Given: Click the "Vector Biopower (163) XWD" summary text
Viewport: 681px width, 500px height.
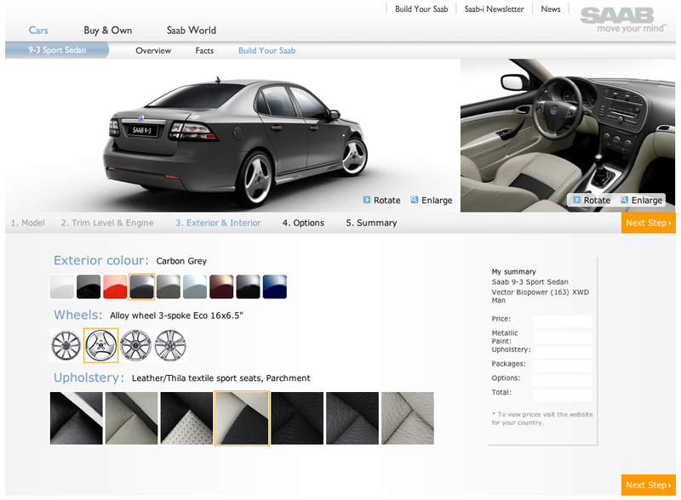Looking at the screenshot, I should click(541, 293).
